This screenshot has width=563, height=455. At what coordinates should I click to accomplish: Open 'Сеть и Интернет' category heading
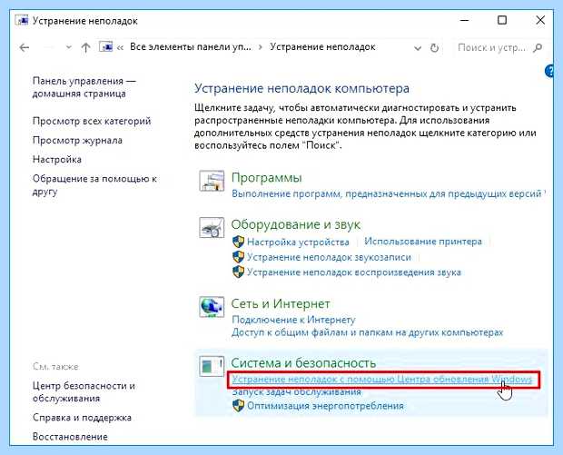281,304
